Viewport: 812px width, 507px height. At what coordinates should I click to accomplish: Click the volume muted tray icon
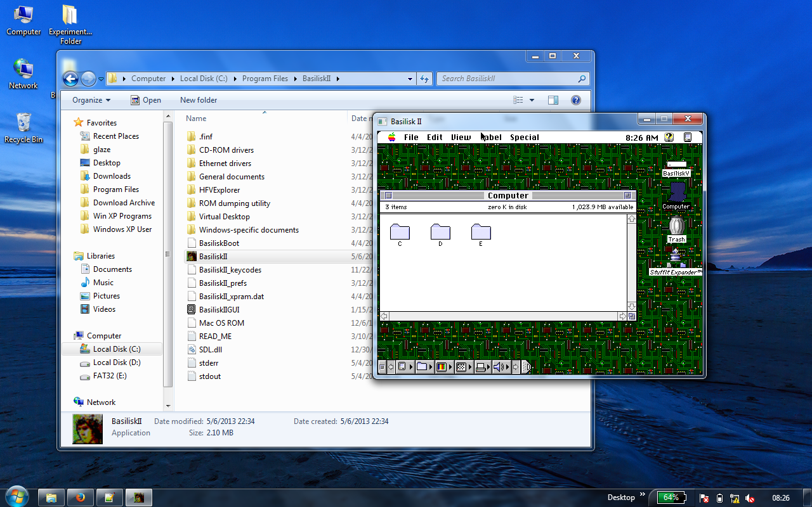[750, 498]
